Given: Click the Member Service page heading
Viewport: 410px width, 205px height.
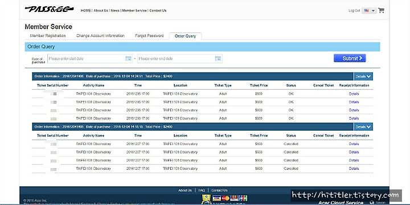Looking at the screenshot, I should [48, 27].
